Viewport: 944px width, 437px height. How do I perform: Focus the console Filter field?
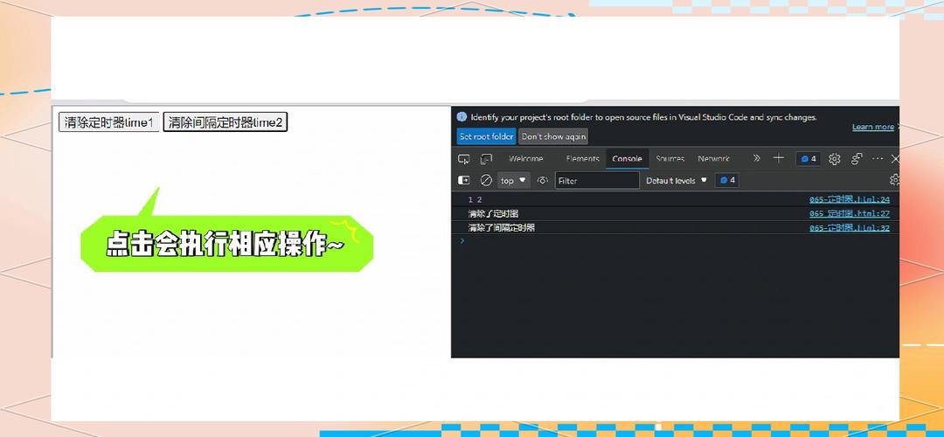[597, 181]
